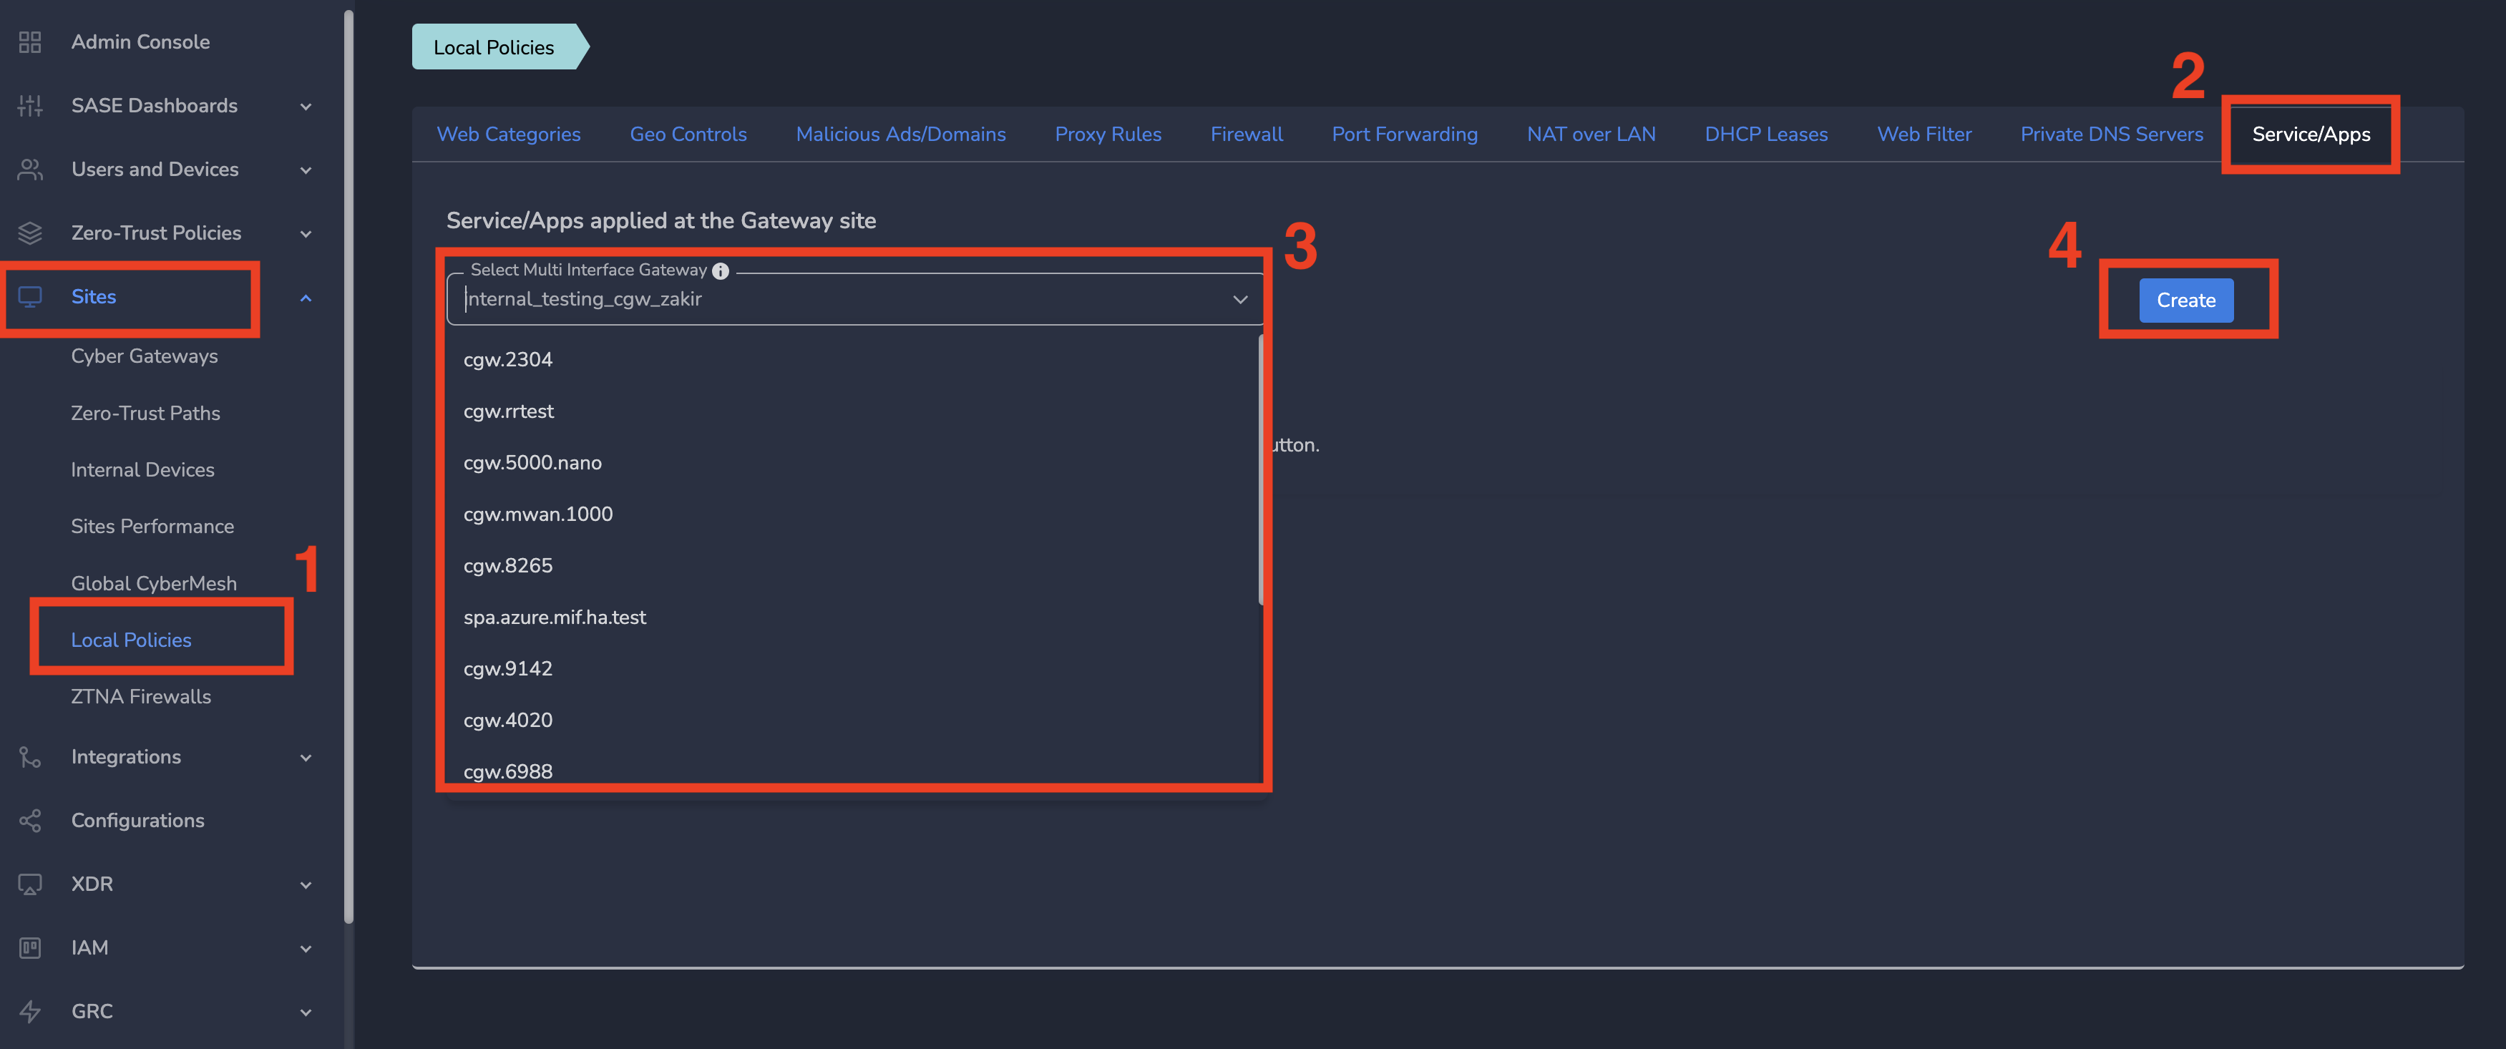This screenshot has height=1049, width=2506.
Task: Switch to the Firewall tab
Action: coord(1246,135)
